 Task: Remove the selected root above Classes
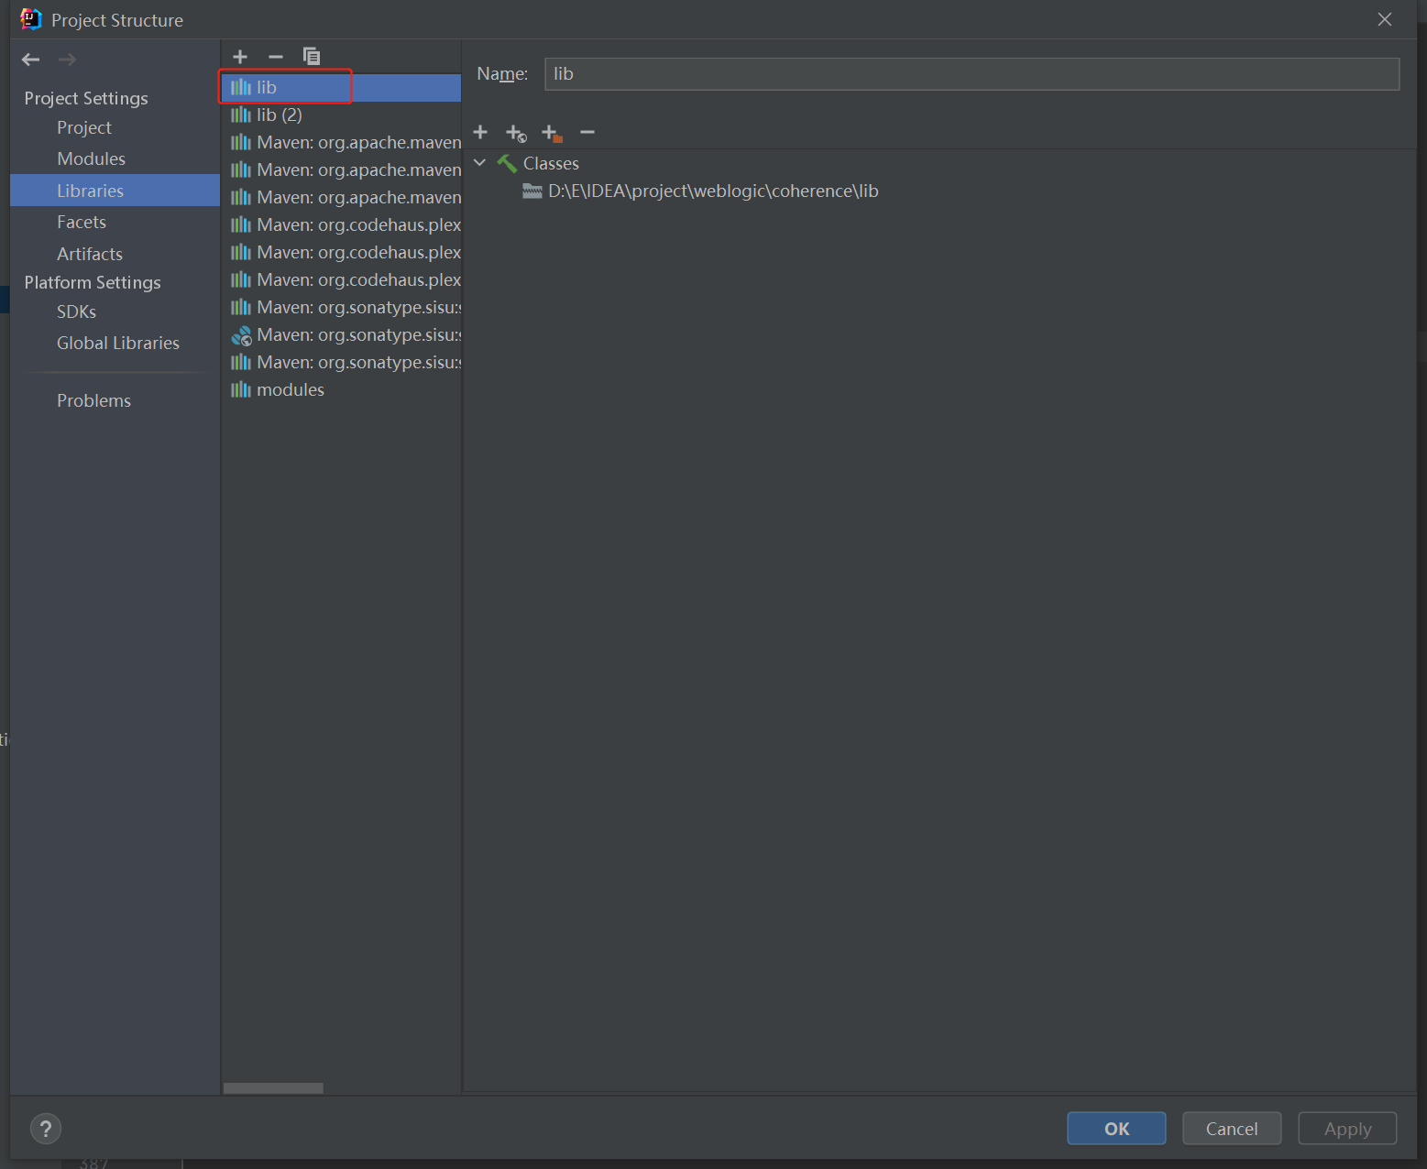587,133
